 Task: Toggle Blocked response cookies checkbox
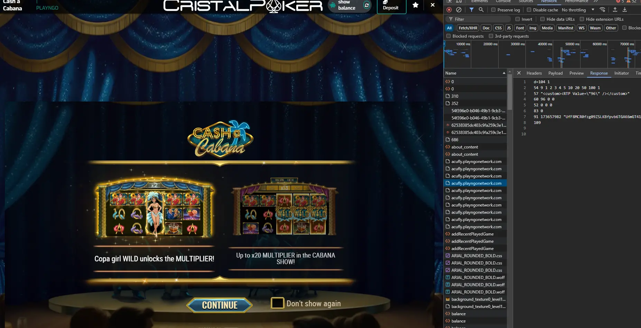(624, 28)
